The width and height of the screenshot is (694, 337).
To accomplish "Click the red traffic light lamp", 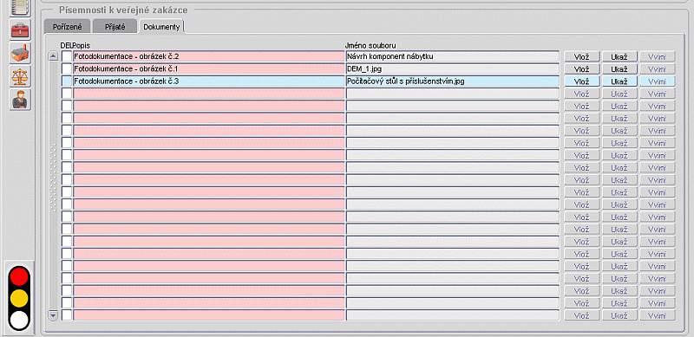I will 19,276.
